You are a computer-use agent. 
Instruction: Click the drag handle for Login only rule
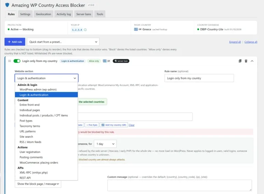click(x=10, y=61)
